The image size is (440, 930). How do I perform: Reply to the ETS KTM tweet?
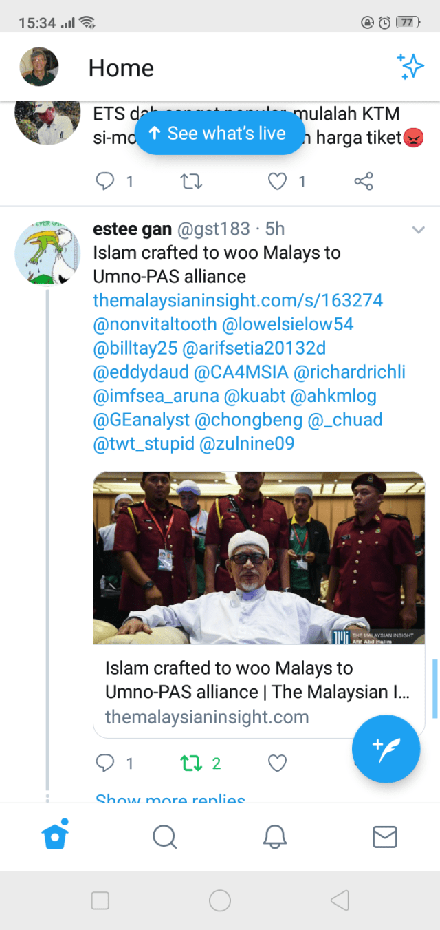(x=104, y=181)
